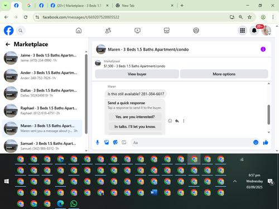The height and width of the screenshot is (209, 279).
Task: Open Facebook search magnifier
Action: point(21,31)
